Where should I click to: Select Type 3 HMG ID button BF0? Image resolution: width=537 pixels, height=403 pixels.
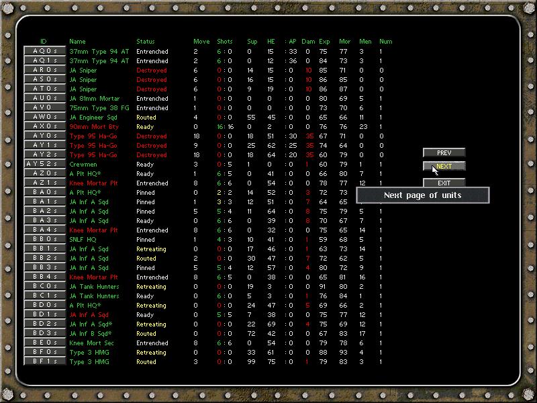click(45, 352)
